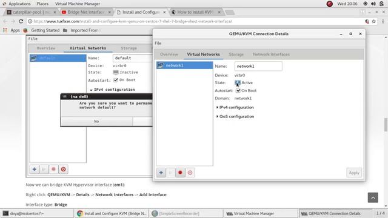Open the Network Interfaces tab
The height and width of the screenshot is (218, 388).
271,54
